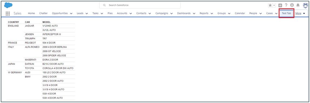The image size is (310, 103).
Task: Open the Tasks tab
Action: point(96,13)
